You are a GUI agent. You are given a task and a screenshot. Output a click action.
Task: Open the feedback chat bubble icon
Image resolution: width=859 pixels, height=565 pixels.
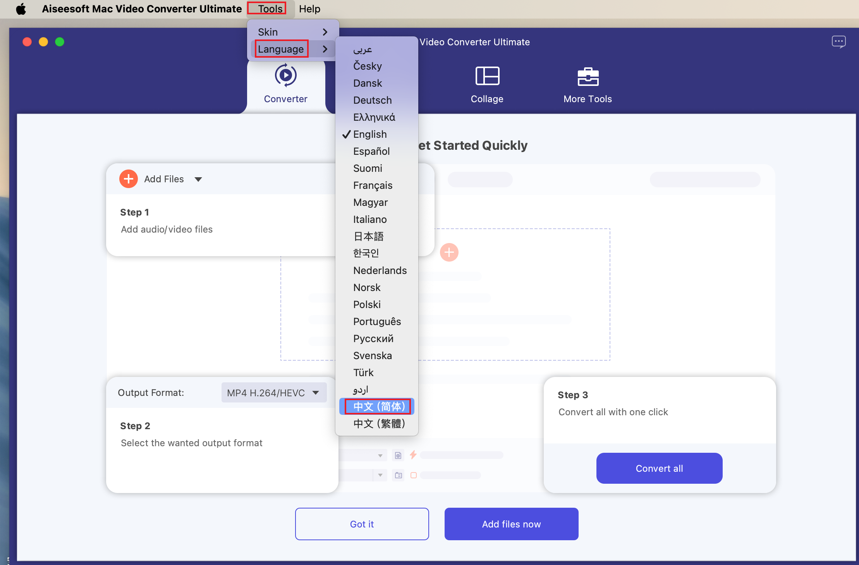[x=838, y=42]
